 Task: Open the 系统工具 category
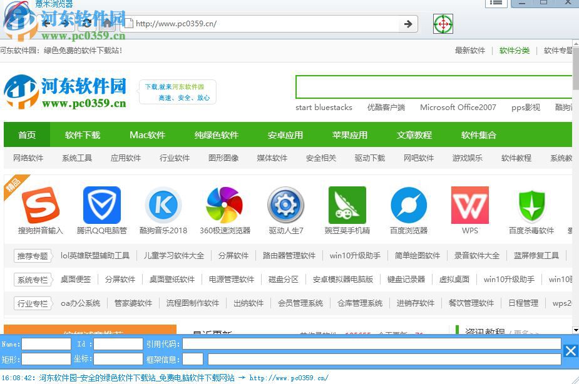(77, 158)
